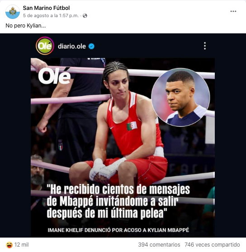Screen dimensions: 246x252
Task: Click the 5 de agosto post timestamp
Action: (x=51, y=16)
